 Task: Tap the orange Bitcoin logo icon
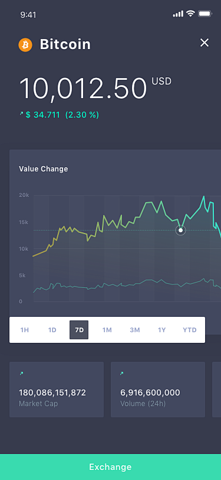[x=25, y=45]
